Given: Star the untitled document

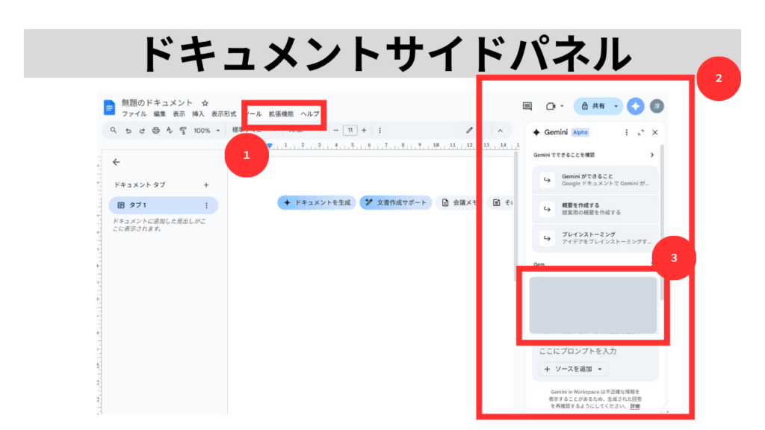Looking at the screenshot, I should 205,103.
